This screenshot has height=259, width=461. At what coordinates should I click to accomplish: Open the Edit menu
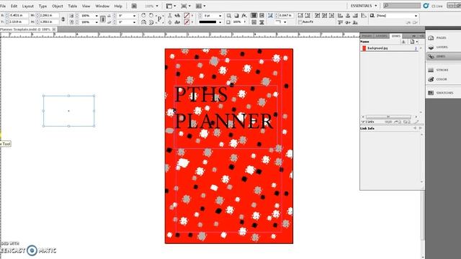14,6
